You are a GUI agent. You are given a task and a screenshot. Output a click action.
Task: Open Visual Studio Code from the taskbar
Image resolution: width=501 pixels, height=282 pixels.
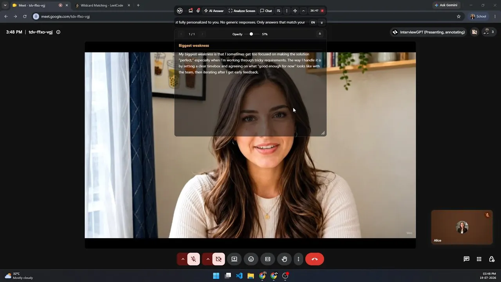[239, 276]
